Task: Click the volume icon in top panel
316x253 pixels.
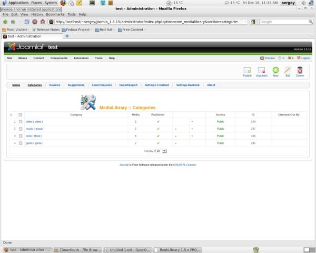Action: point(303,3)
